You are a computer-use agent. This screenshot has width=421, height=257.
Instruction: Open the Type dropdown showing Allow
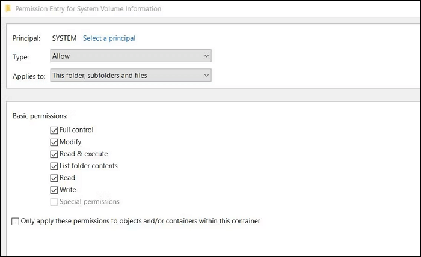[x=129, y=56]
